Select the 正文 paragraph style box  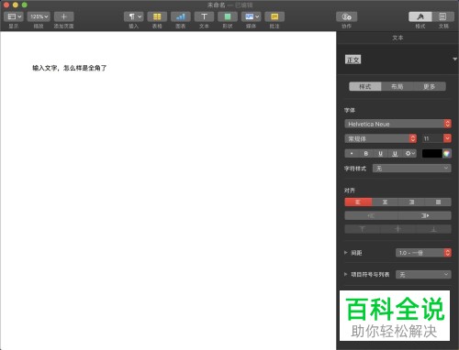(x=353, y=60)
